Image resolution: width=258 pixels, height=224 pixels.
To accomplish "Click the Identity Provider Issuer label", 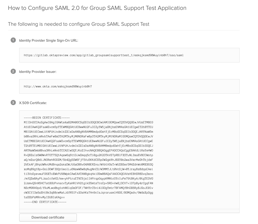I will [38, 72].
